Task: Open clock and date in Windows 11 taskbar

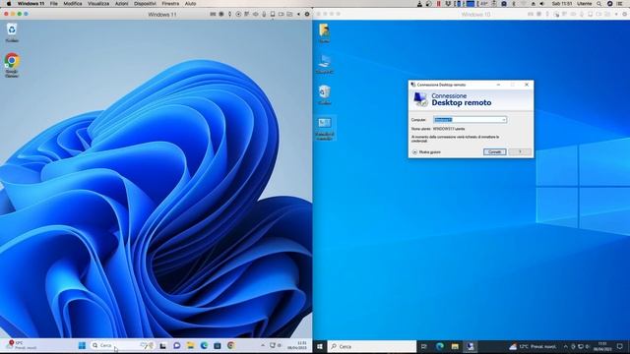Action: pyautogui.click(x=297, y=345)
